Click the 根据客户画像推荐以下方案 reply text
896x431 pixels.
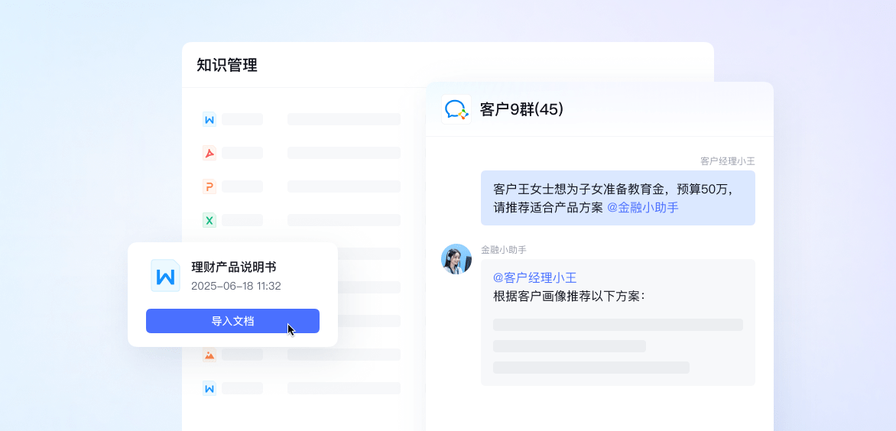(569, 296)
